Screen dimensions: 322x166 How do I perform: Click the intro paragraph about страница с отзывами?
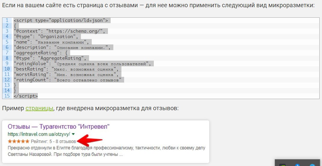[x=158, y=5]
